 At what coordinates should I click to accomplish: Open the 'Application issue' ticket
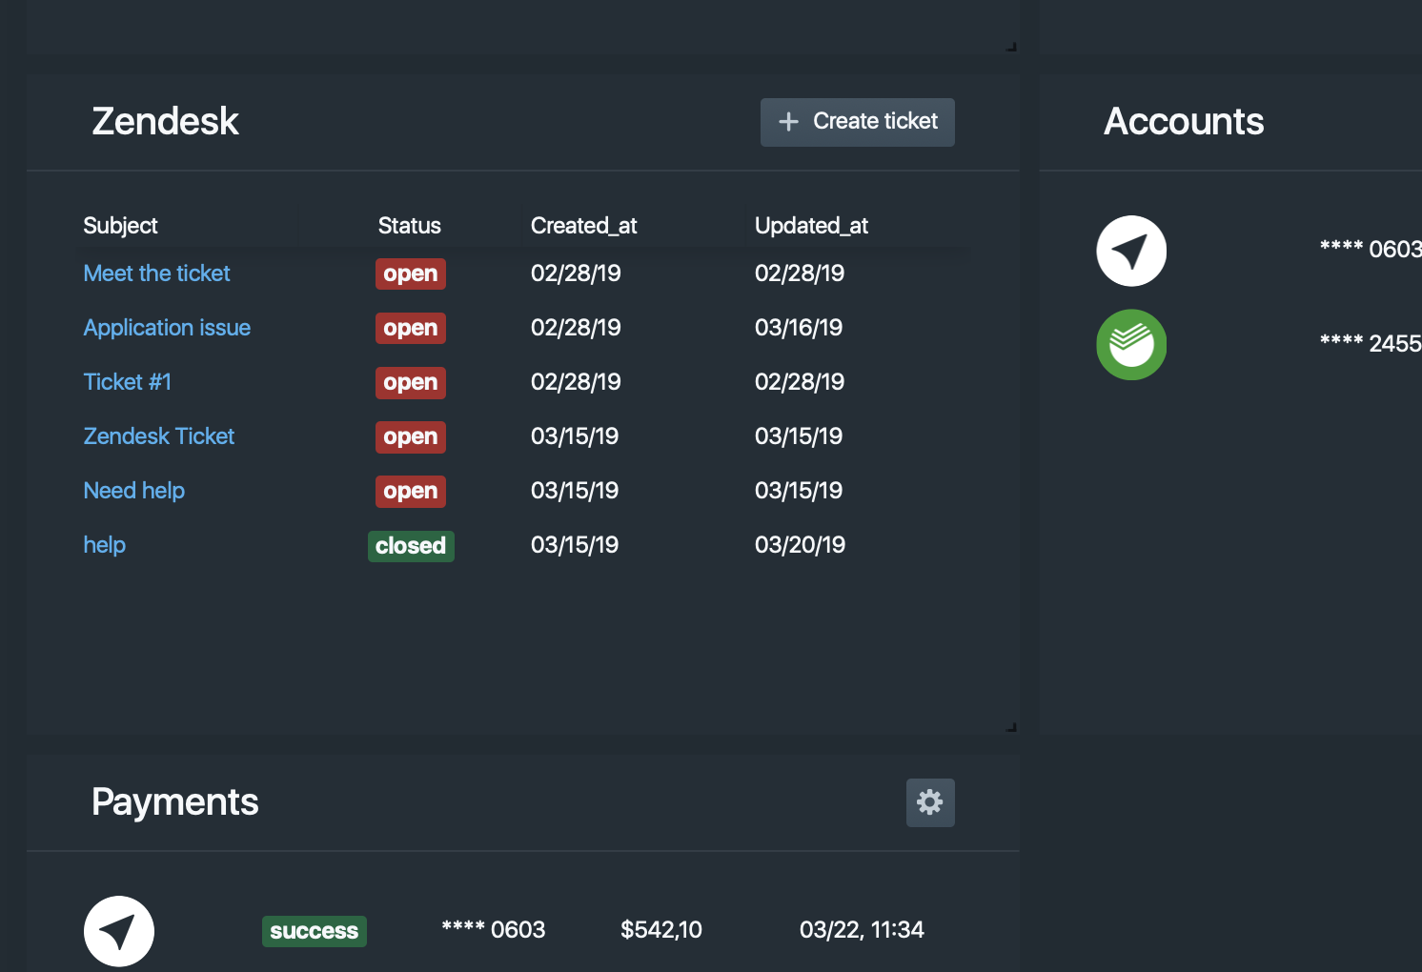click(167, 328)
